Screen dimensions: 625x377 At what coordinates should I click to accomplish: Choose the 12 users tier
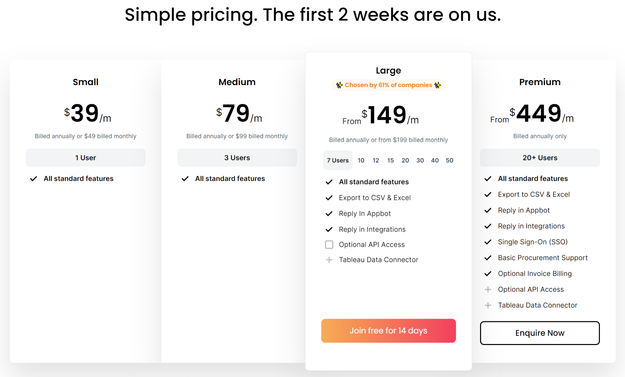pyautogui.click(x=376, y=160)
